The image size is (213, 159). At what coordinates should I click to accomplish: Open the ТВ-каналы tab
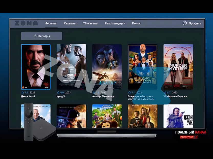pos(90,23)
